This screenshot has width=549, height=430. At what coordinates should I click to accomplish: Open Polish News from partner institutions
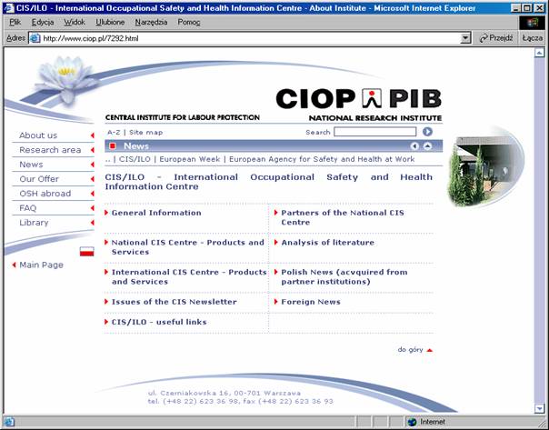point(344,276)
